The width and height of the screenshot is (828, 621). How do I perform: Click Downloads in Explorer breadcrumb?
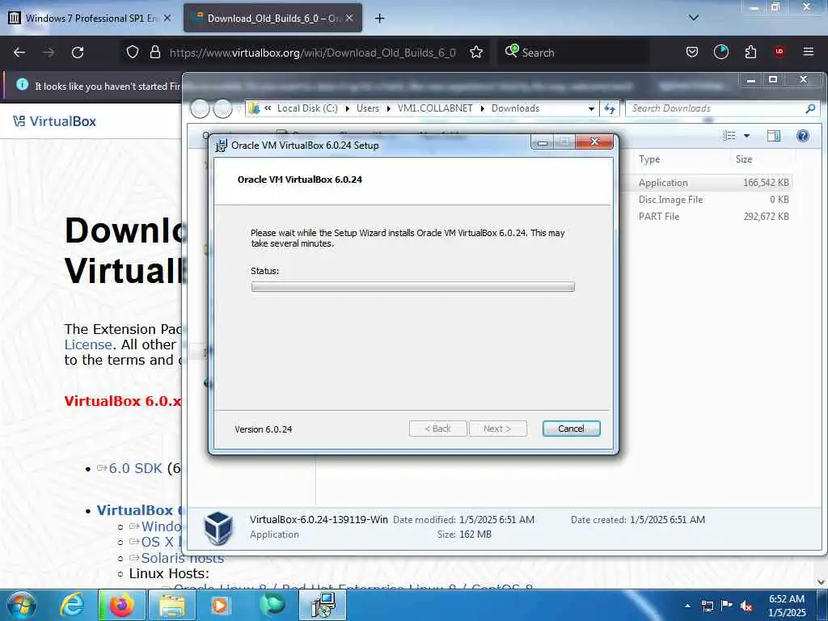(515, 108)
